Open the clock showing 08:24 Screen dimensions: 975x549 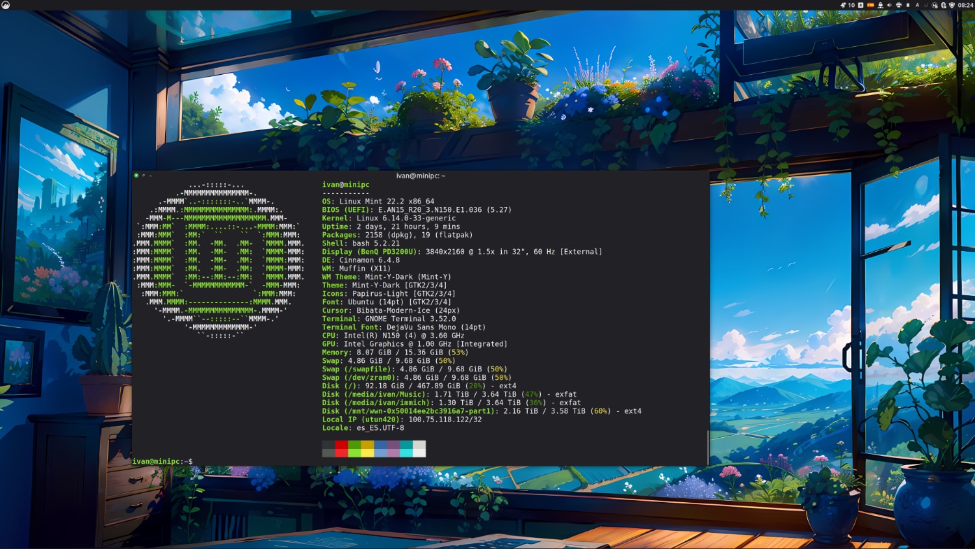965,5
